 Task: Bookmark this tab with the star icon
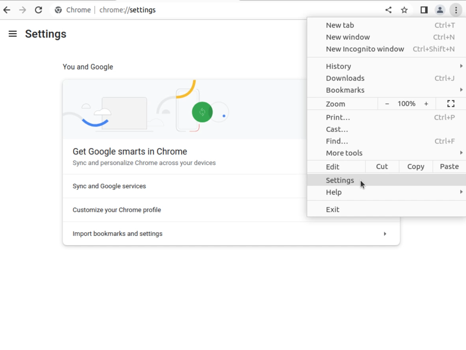[404, 10]
